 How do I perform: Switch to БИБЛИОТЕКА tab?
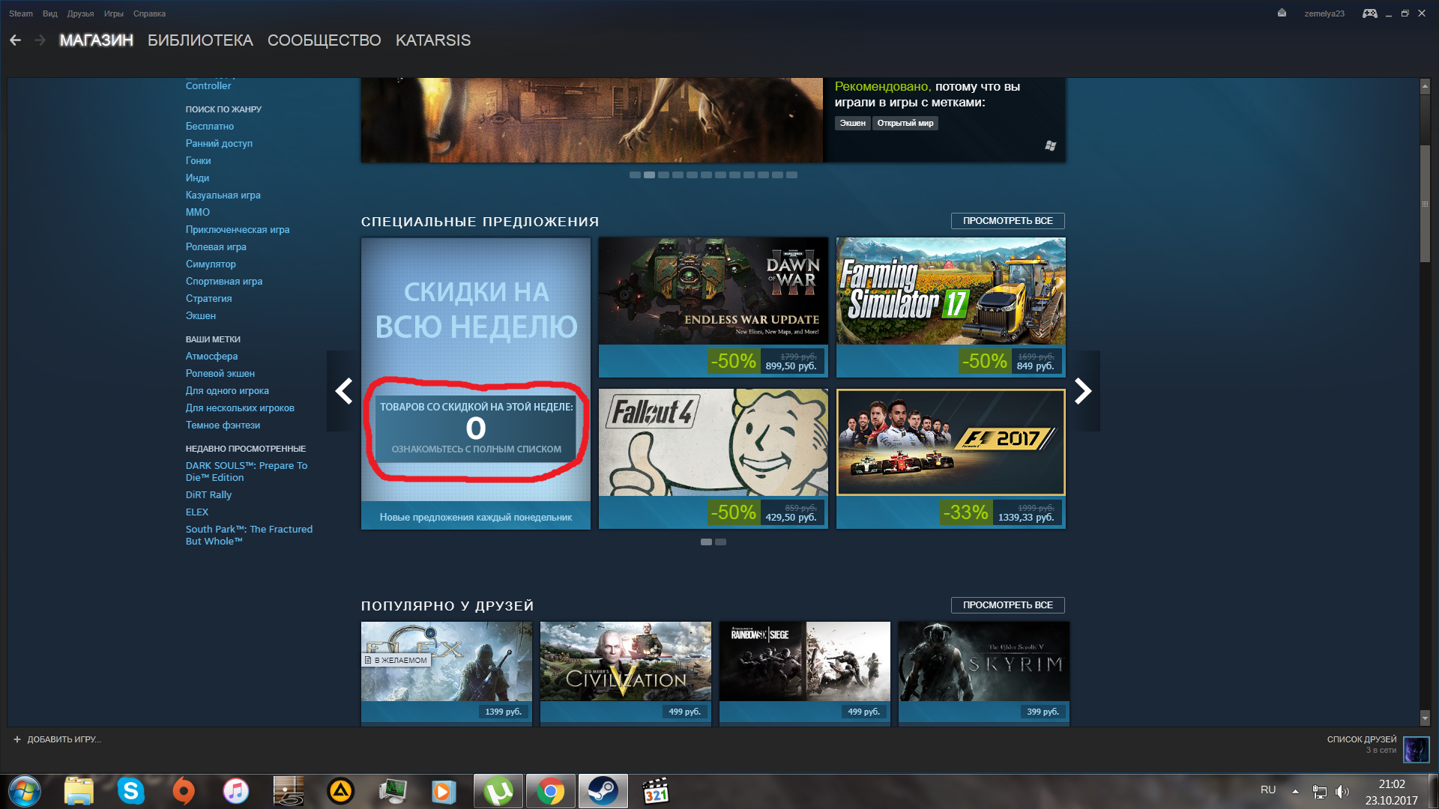tap(200, 40)
